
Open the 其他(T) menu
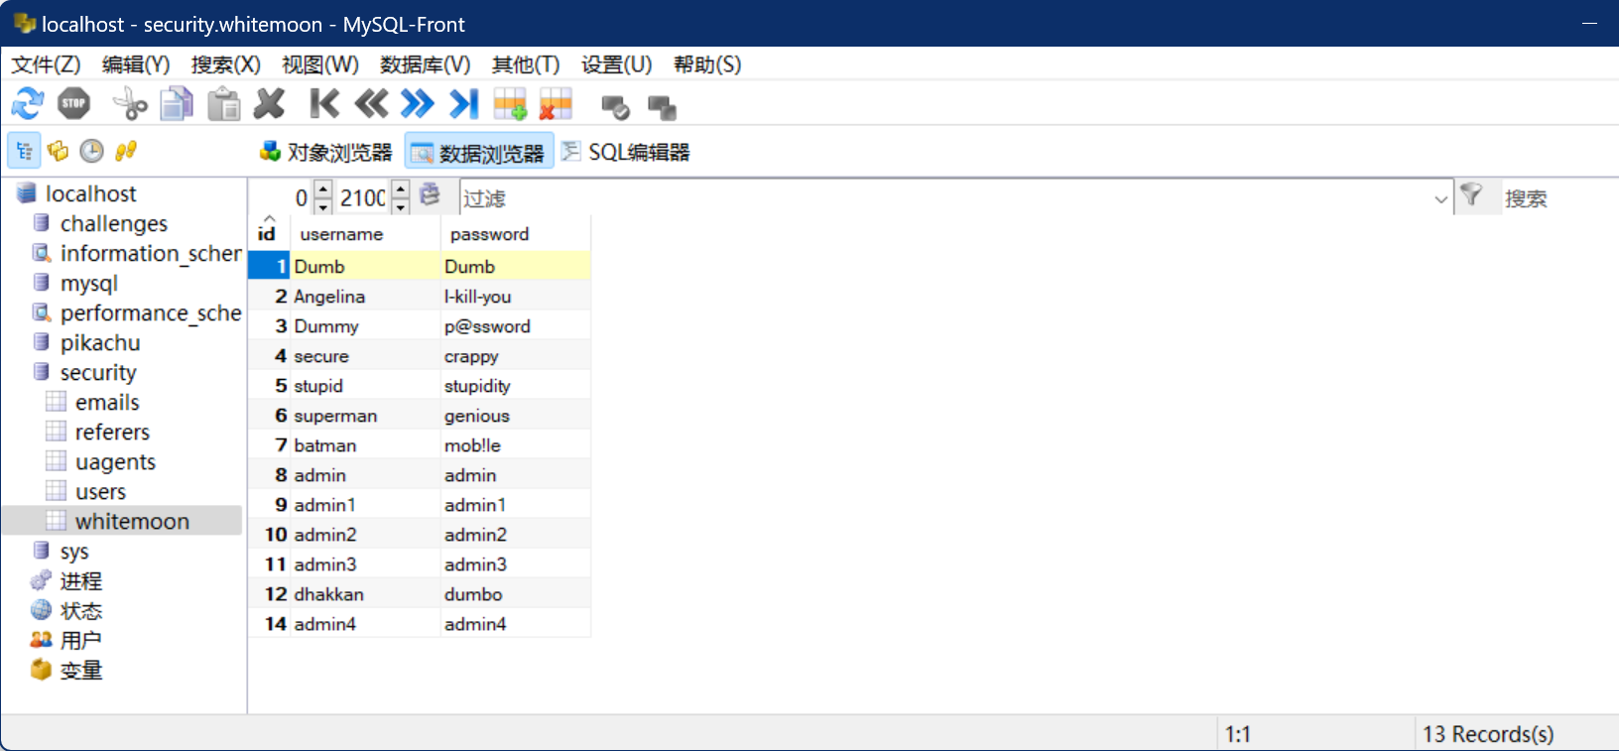tap(526, 64)
